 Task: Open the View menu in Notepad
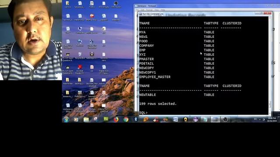pyautogui.click(x=157, y=10)
